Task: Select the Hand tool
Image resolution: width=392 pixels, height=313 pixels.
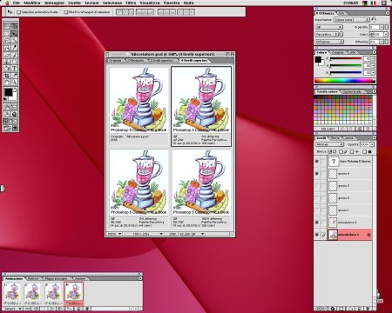Action: pyautogui.click(x=7, y=82)
